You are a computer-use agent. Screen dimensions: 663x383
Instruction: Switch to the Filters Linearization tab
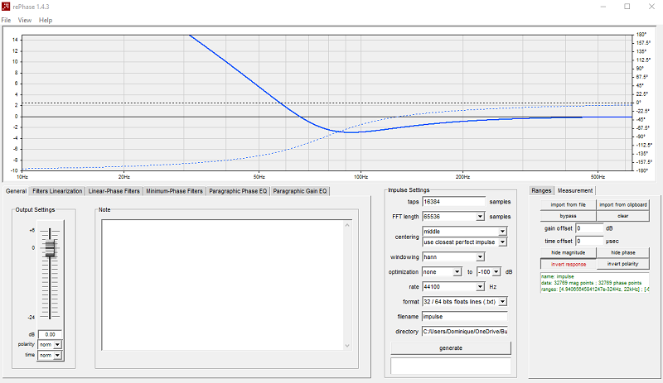pos(57,191)
